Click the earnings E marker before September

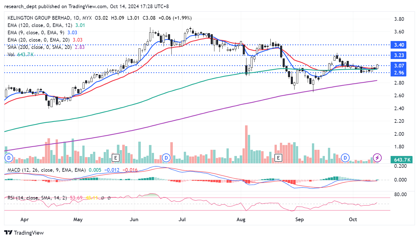(x=278, y=158)
